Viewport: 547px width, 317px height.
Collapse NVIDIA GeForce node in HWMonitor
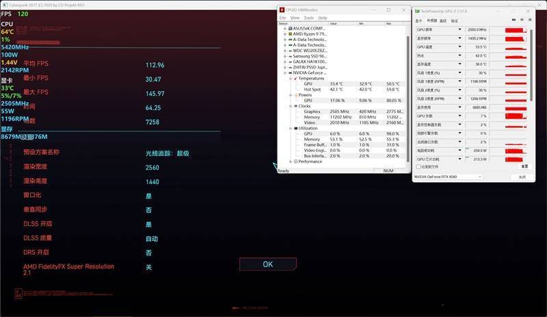[x=285, y=73]
